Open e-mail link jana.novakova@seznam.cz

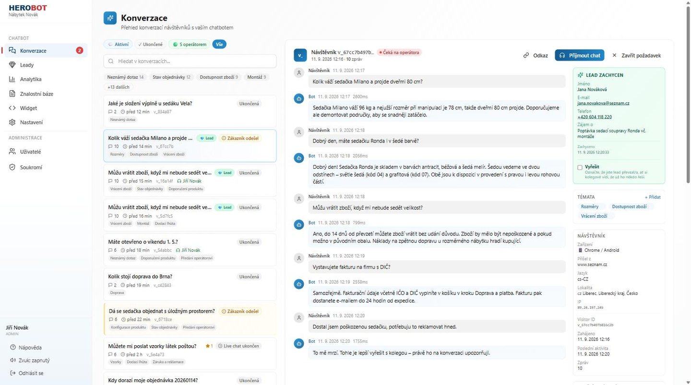click(603, 103)
